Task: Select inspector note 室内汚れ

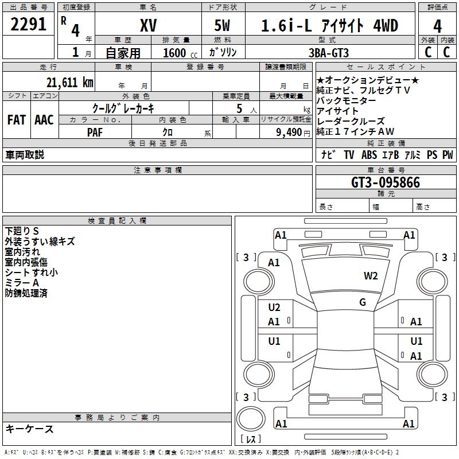Action: pyautogui.click(x=22, y=251)
